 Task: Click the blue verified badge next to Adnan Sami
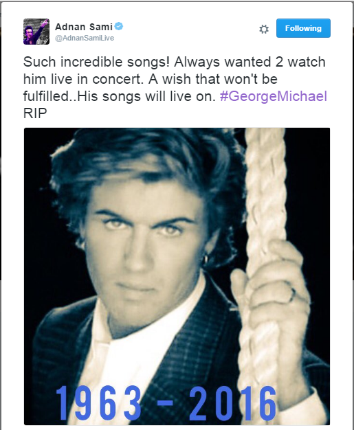119,27
